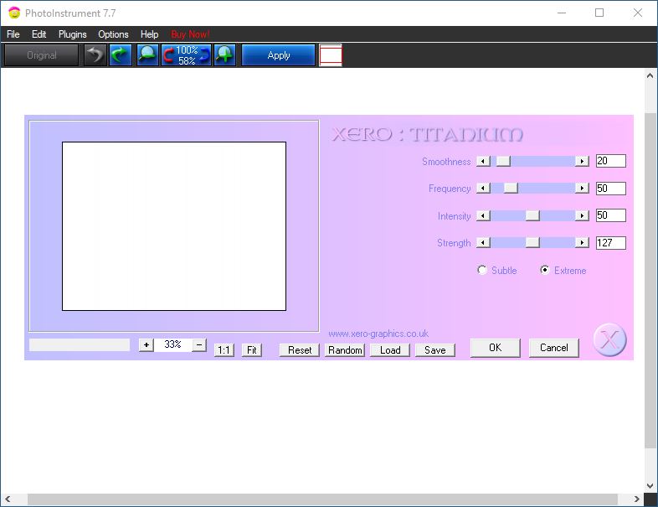Click the Save button
This screenshot has height=507, width=658.
pos(435,350)
